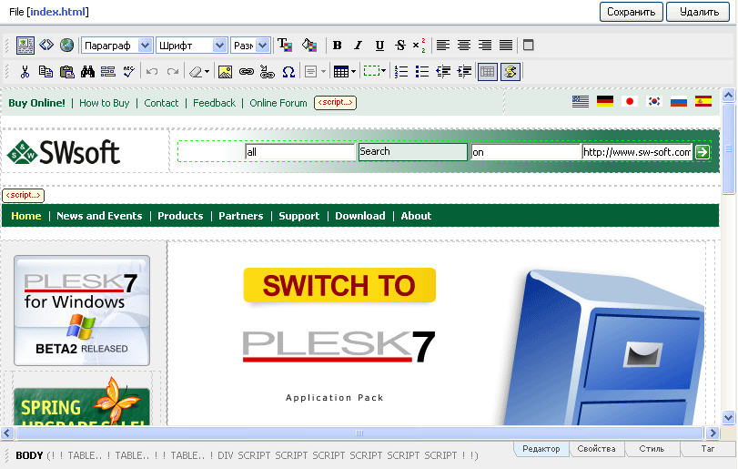The image size is (738, 469).
Task: Select BODY in the tag path bar
Action: pyautogui.click(x=29, y=455)
